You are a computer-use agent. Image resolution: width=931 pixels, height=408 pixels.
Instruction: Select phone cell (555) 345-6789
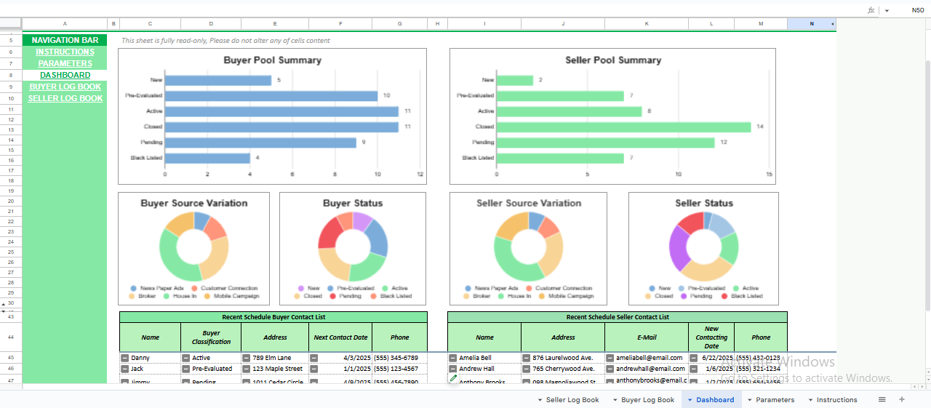pyautogui.click(x=399, y=358)
